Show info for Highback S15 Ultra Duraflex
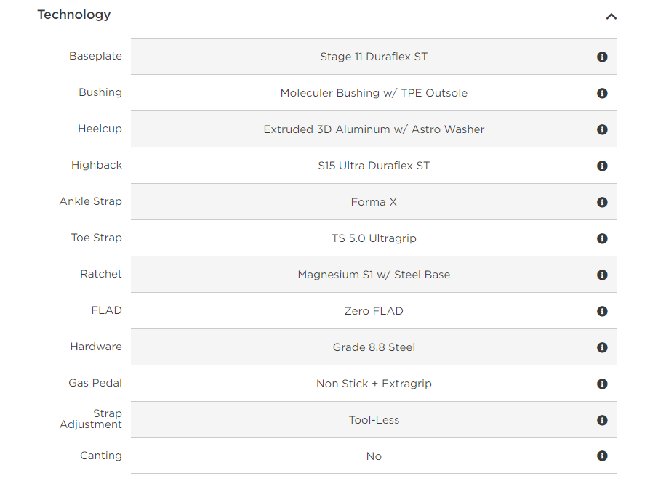Viewport: 650px width, 489px height. pyautogui.click(x=602, y=166)
